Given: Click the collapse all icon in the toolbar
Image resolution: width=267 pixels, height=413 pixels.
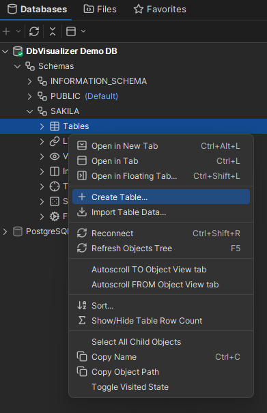Looking at the screenshot, I should [53, 31].
